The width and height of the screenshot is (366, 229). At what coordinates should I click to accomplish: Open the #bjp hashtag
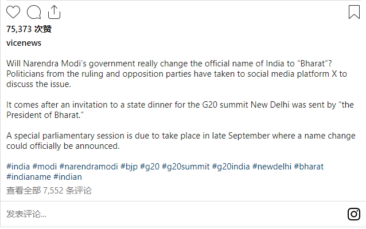tap(129, 167)
